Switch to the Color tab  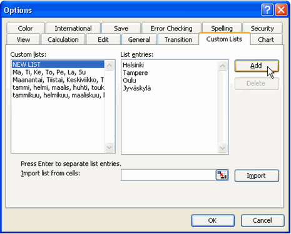[x=26, y=28]
